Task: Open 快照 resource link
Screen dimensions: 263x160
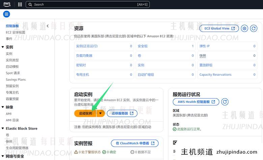Action: click(x=203, y=55)
